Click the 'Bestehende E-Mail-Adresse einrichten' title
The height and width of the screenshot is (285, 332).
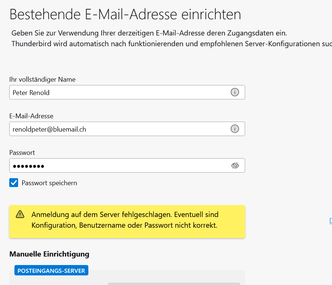125,14
